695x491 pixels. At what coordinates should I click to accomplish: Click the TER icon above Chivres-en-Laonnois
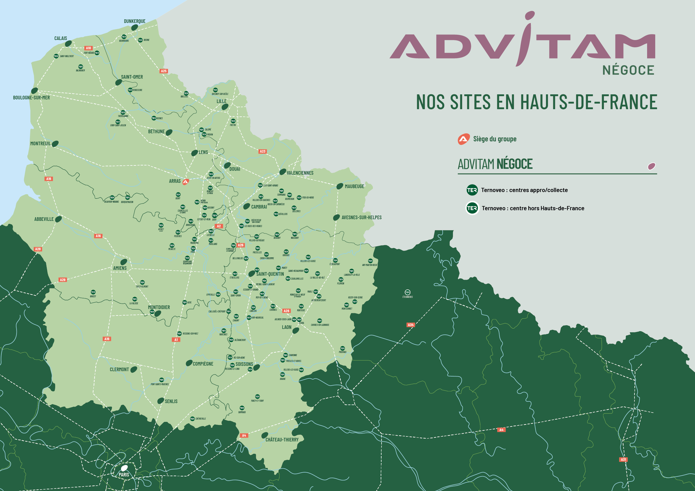point(319,321)
